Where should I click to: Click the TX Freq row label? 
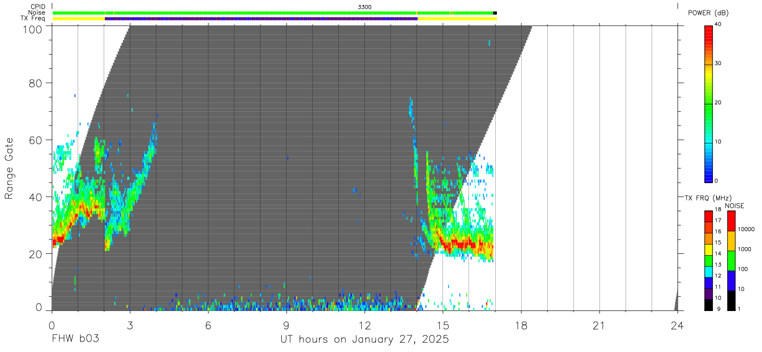pyautogui.click(x=34, y=19)
